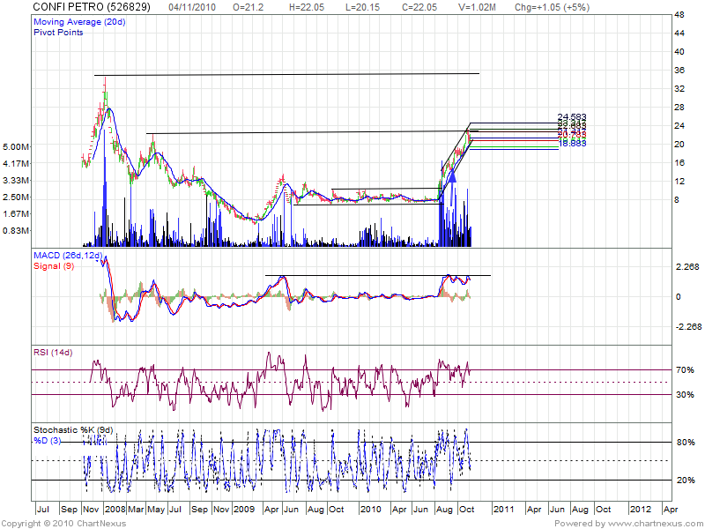Click the blue upward arrow on price chart
This screenshot has width=705, height=529.
coord(453,176)
